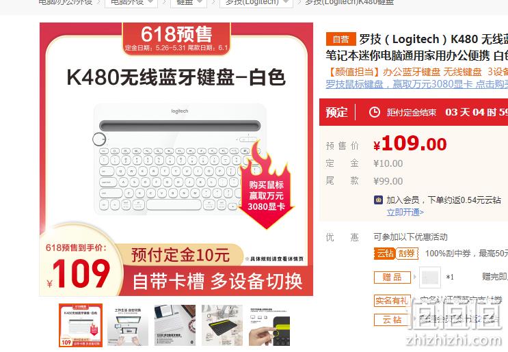Open the 电脑办公/外设 breadcrumb category

pos(66,2)
